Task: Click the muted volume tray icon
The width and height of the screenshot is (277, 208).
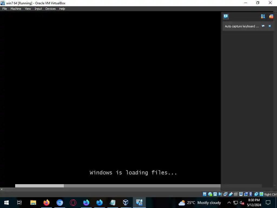Action: 242,203
